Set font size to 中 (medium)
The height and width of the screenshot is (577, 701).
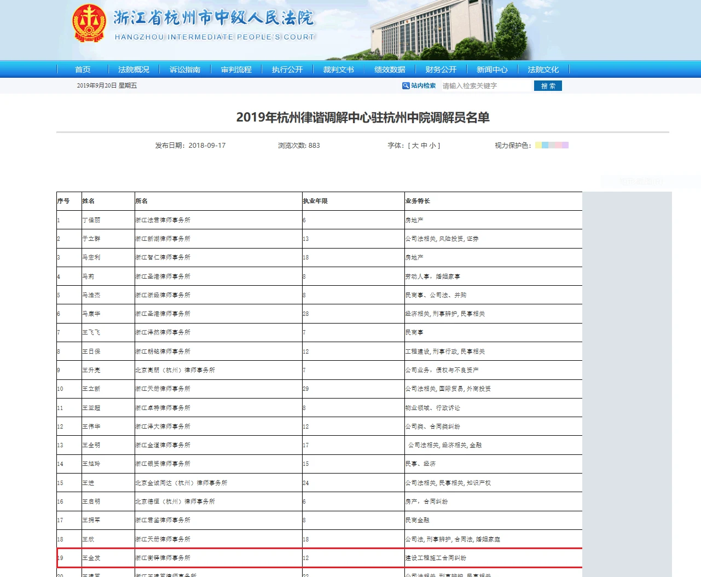[424, 146]
